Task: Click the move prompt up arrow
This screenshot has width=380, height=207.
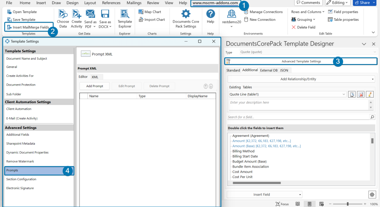Action: (206, 86)
